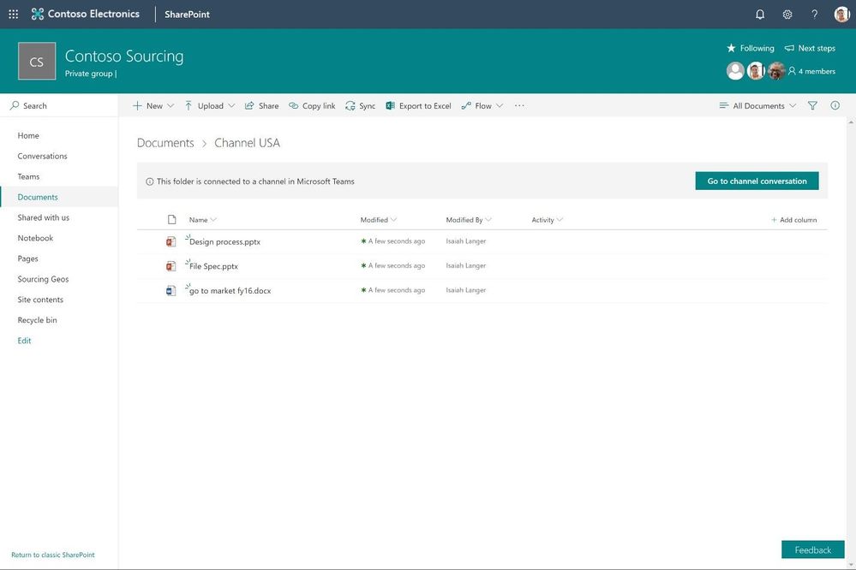Screen dimensions: 856x570
Task: Open the app launcher waffle icon
Action: click(x=13, y=15)
